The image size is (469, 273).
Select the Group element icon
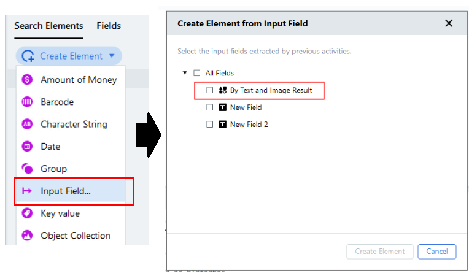pyautogui.click(x=27, y=169)
